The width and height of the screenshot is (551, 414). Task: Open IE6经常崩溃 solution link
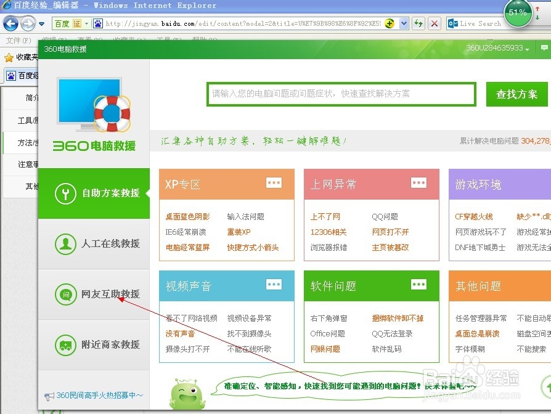tap(186, 232)
